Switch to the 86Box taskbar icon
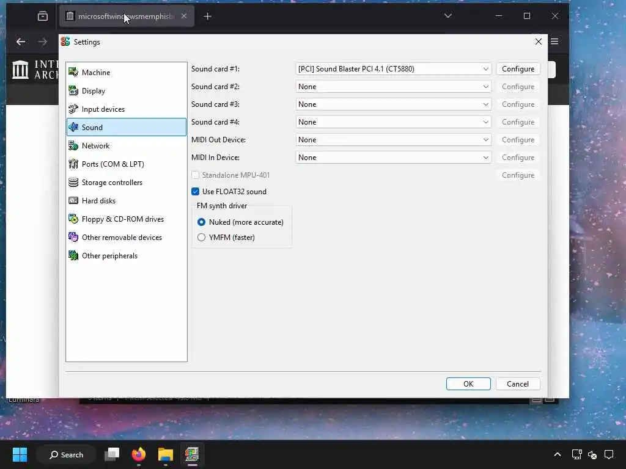The height and width of the screenshot is (469, 626). (192, 454)
